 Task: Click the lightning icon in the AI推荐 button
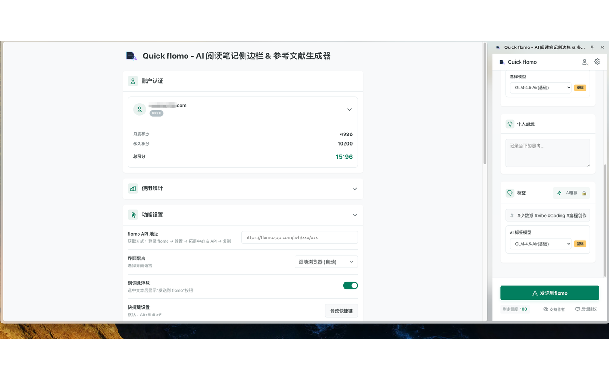559,193
